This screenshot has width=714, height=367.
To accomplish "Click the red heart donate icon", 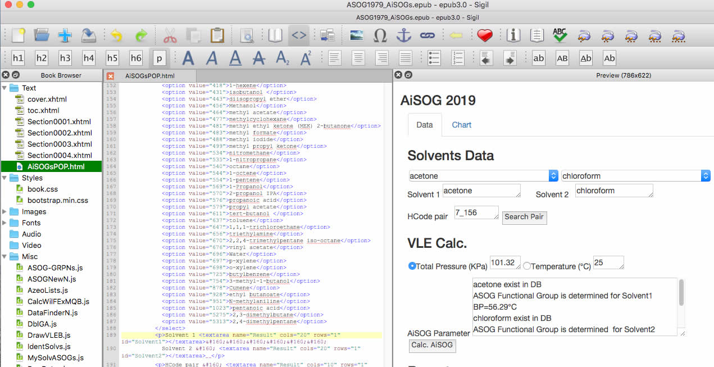I will point(484,35).
